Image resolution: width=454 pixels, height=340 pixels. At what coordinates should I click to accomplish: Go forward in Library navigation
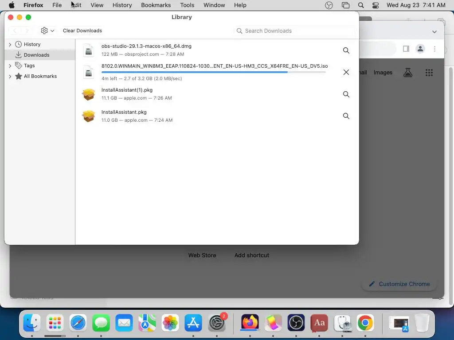tap(27, 31)
